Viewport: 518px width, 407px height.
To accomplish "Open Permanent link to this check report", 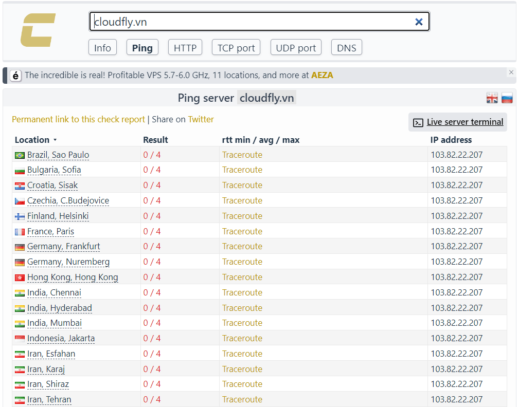I will (x=78, y=119).
